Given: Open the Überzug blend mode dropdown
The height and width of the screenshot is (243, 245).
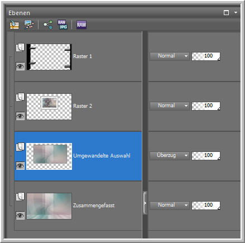Looking at the screenshot, I should [x=170, y=155].
